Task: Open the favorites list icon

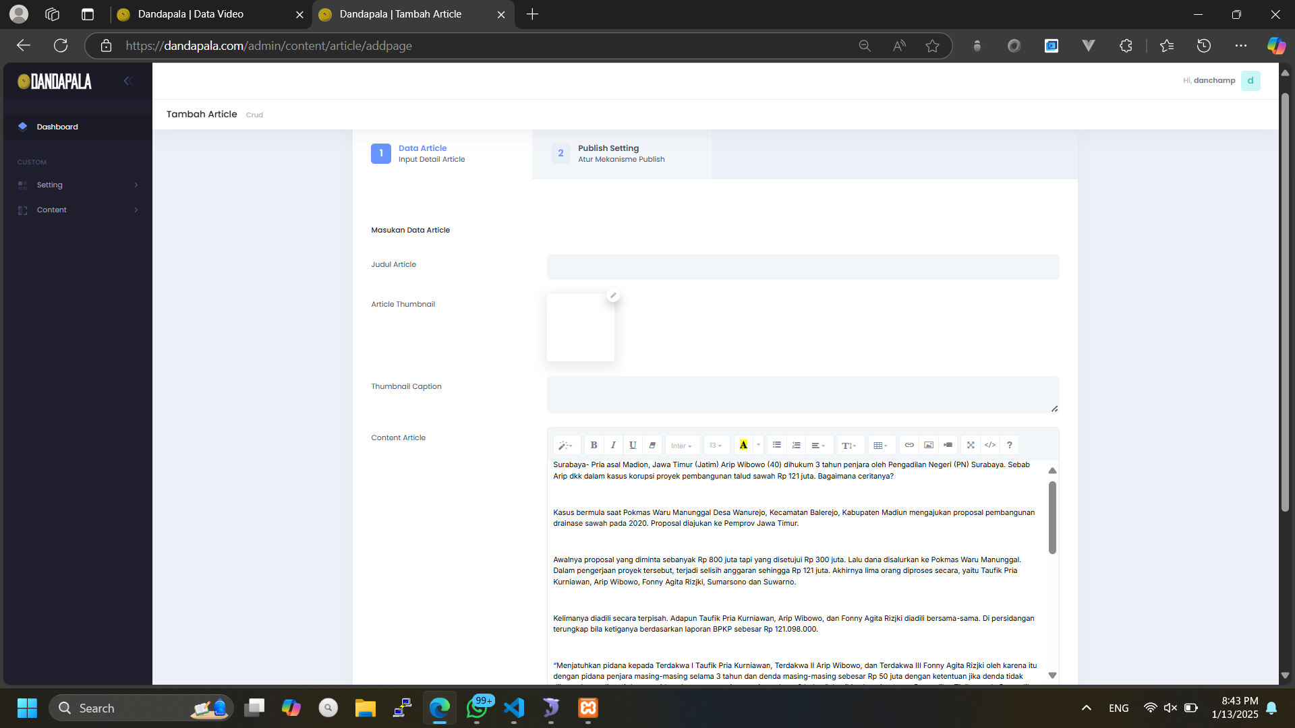Action: pos(1167,46)
